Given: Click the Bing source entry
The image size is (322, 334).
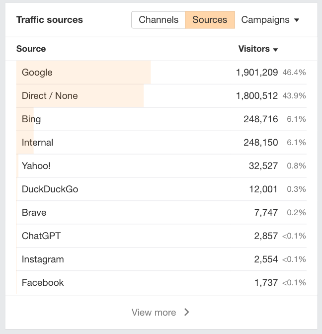Looking at the screenshot, I should click(x=31, y=119).
